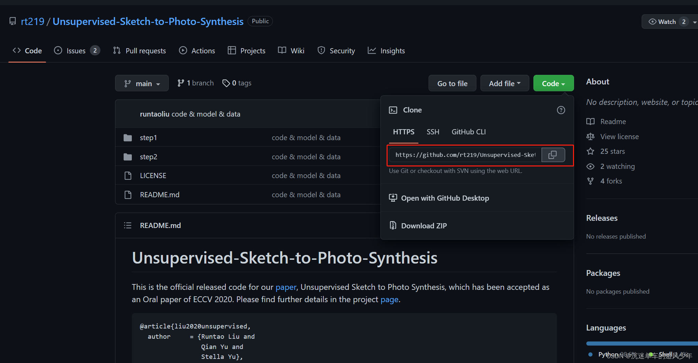
Task: Click the scale icon beside View license
Action: coord(590,137)
